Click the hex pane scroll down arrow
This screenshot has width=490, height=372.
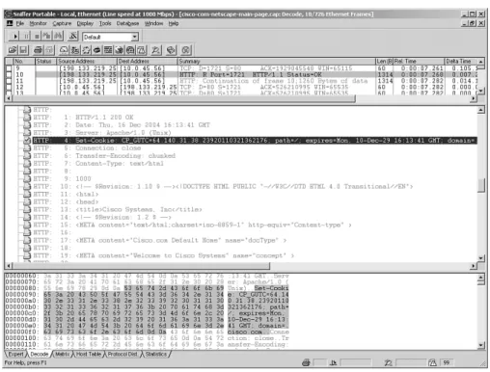tap(481, 345)
